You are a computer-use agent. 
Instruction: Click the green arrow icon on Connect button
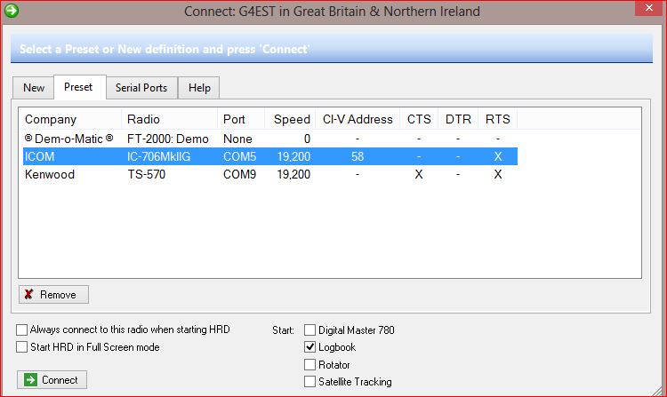(x=30, y=380)
